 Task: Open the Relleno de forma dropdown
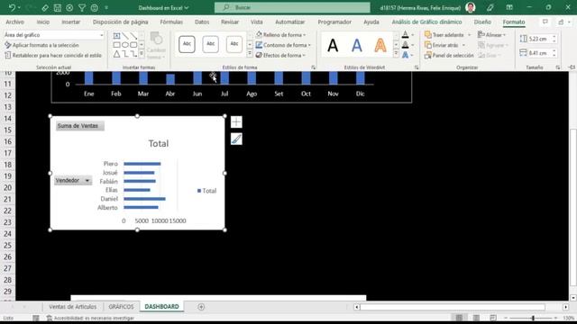pyautogui.click(x=281, y=35)
